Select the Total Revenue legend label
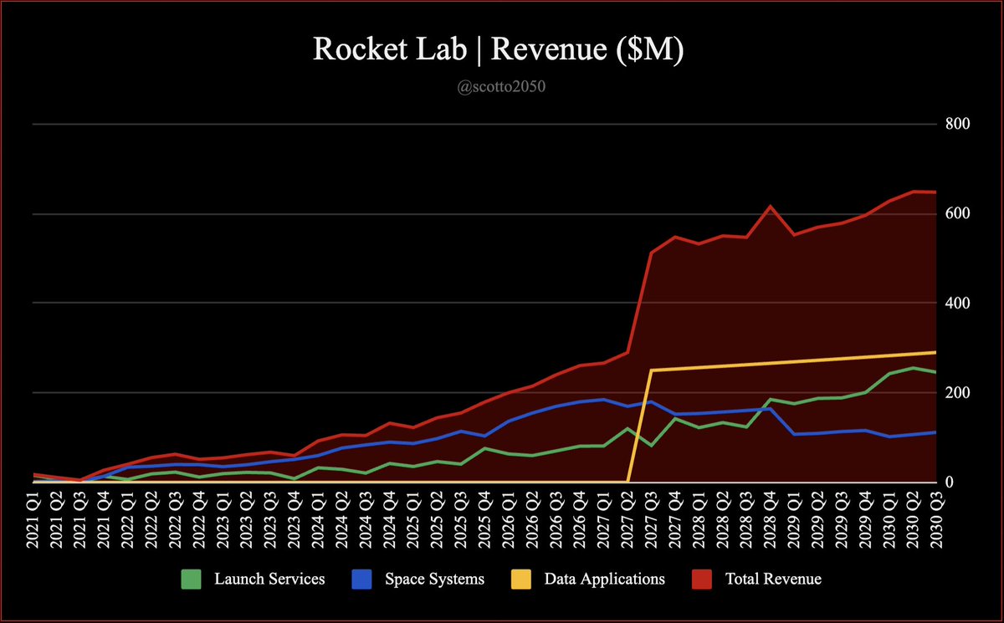 tap(773, 579)
